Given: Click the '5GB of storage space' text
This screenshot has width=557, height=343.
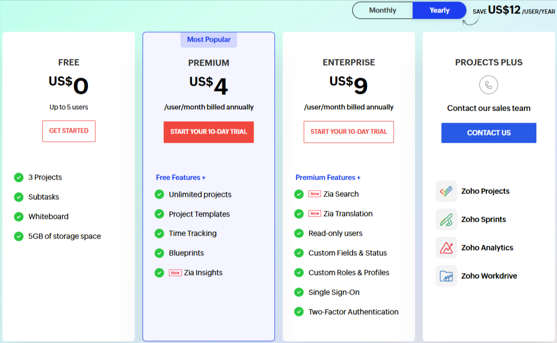Looking at the screenshot, I should (x=65, y=236).
